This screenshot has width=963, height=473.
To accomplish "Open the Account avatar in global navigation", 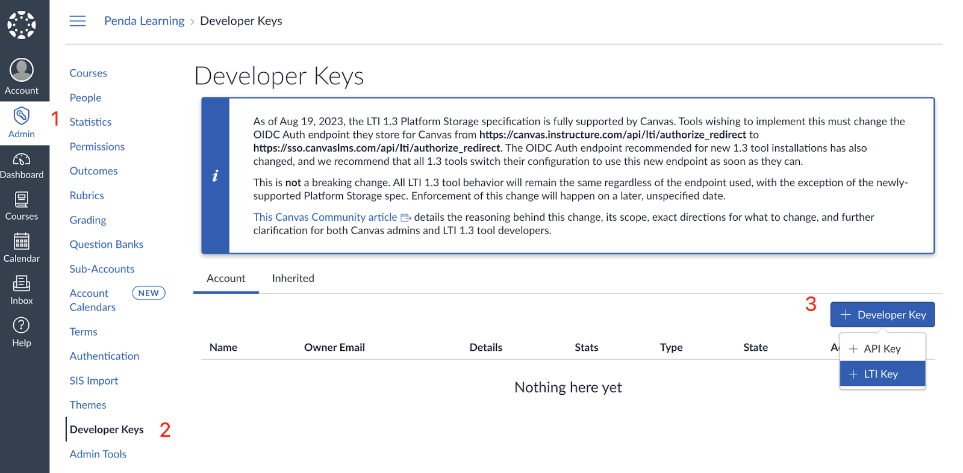I will click(x=22, y=70).
